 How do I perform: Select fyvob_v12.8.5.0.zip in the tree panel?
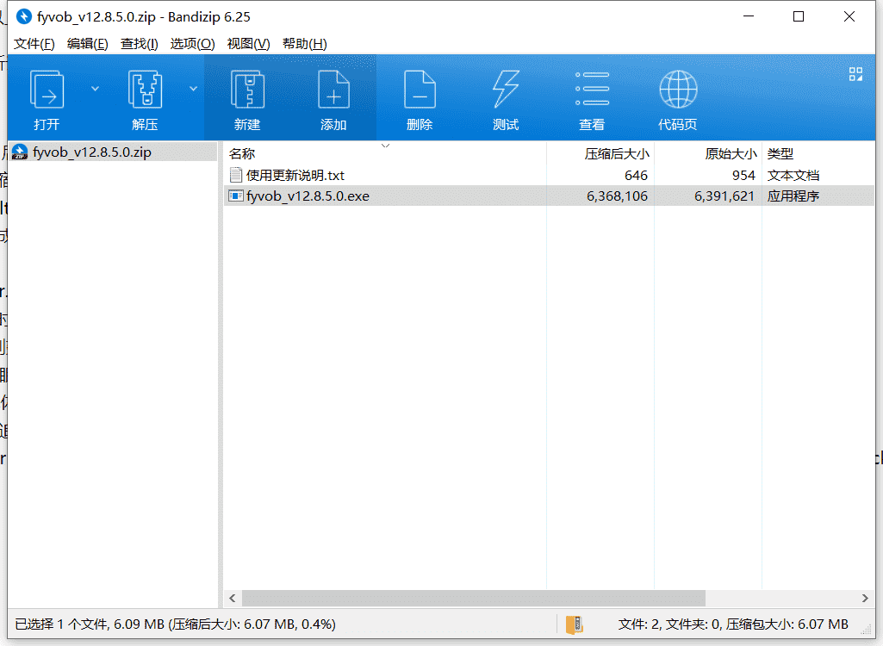point(92,152)
